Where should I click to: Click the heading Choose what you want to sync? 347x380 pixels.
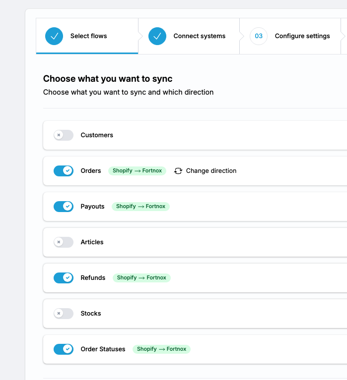108,79
